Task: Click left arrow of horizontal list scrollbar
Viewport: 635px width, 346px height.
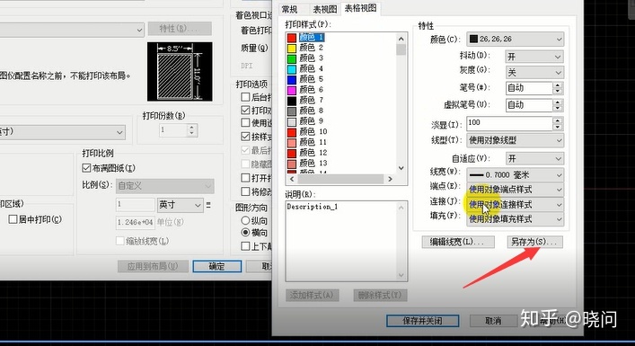Action: 292,179
